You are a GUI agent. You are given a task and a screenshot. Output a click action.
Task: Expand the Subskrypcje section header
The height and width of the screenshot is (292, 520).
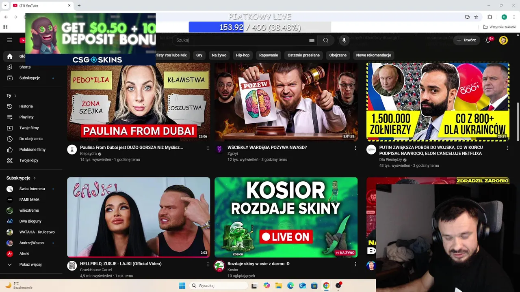21,178
